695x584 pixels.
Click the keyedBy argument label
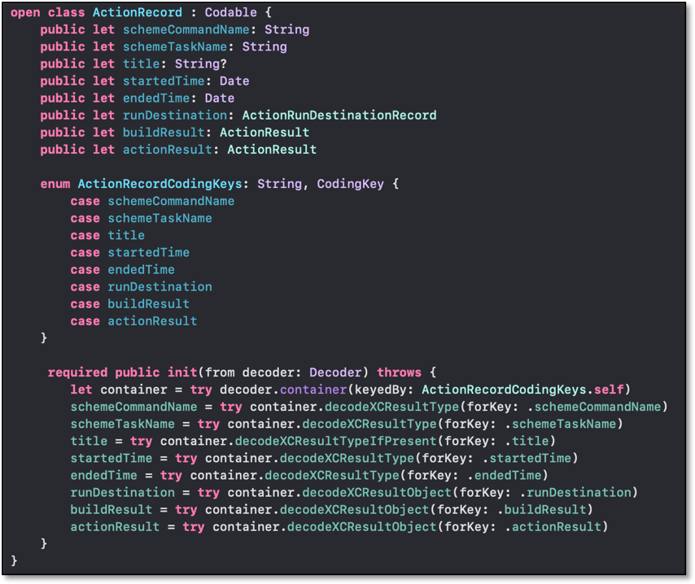pos(383,390)
